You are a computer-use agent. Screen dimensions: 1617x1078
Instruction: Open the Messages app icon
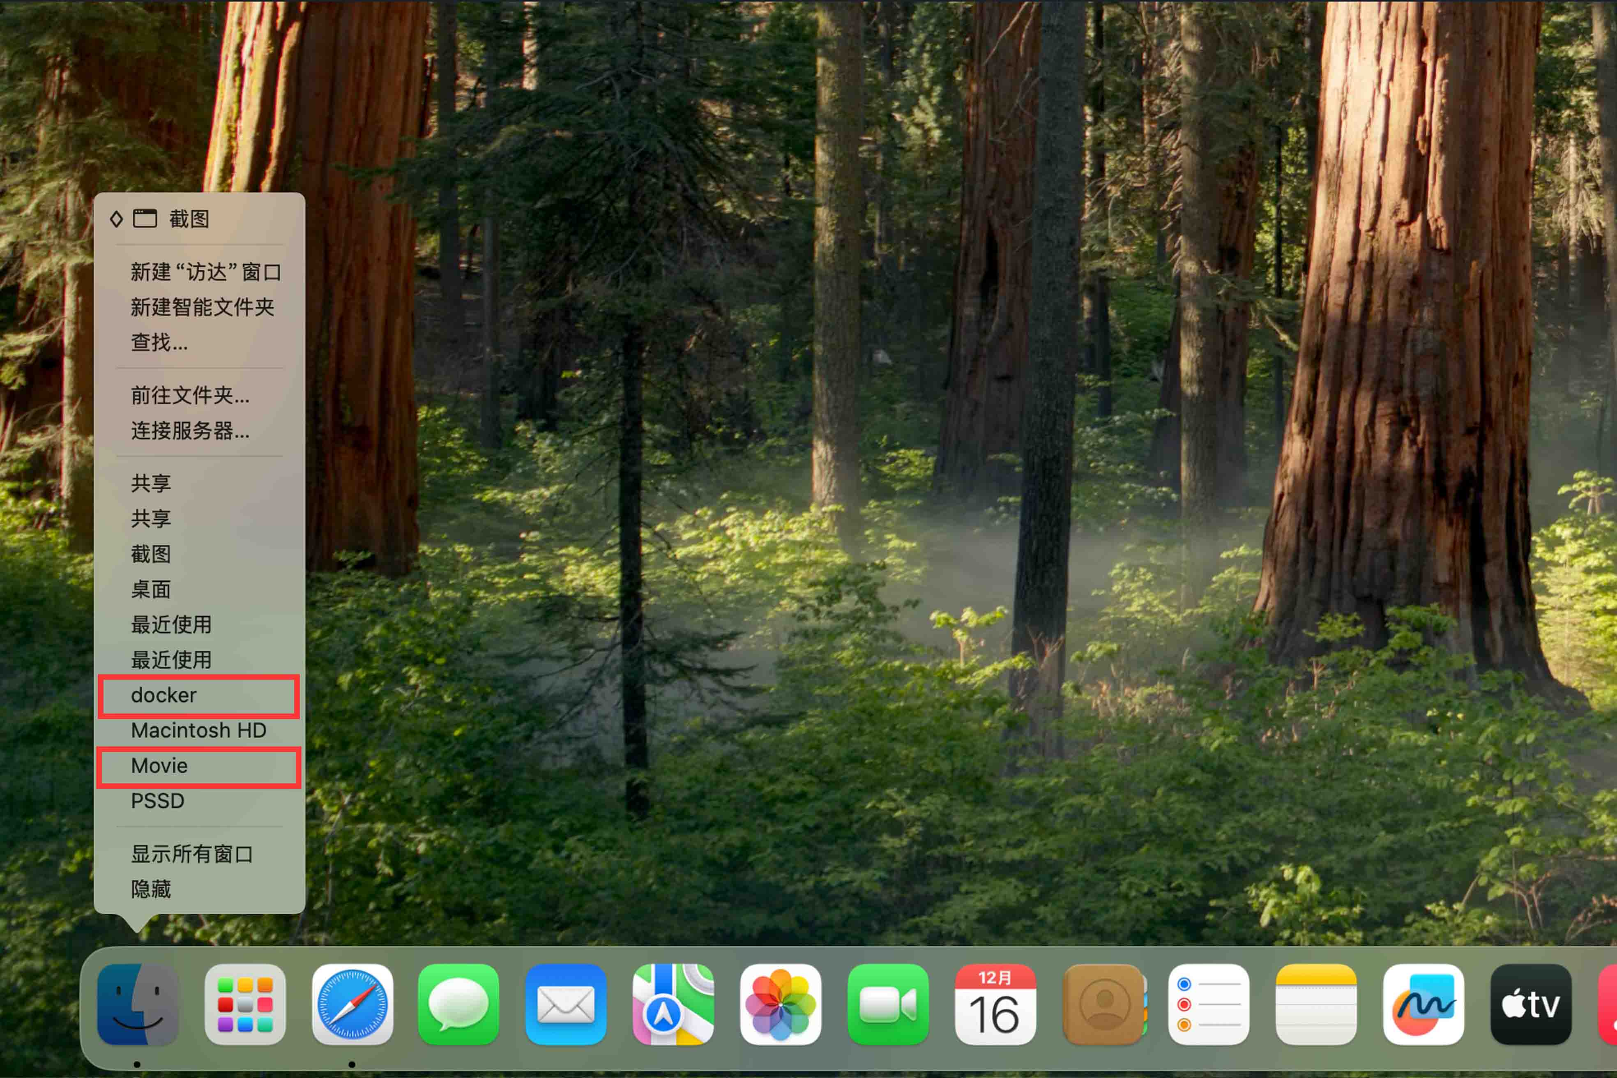pyautogui.click(x=458, y=1004)
